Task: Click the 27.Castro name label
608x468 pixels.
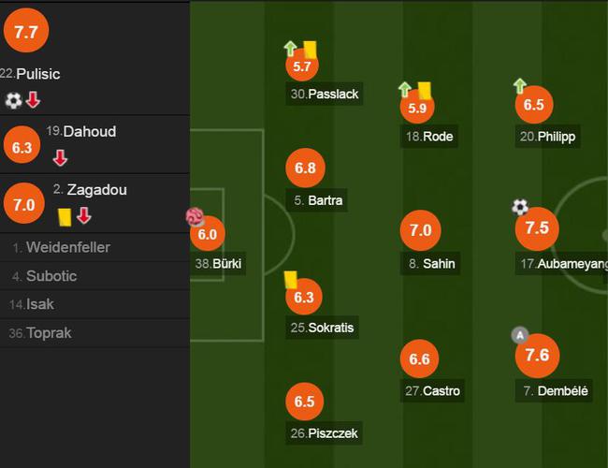Action: click(432, 390)
